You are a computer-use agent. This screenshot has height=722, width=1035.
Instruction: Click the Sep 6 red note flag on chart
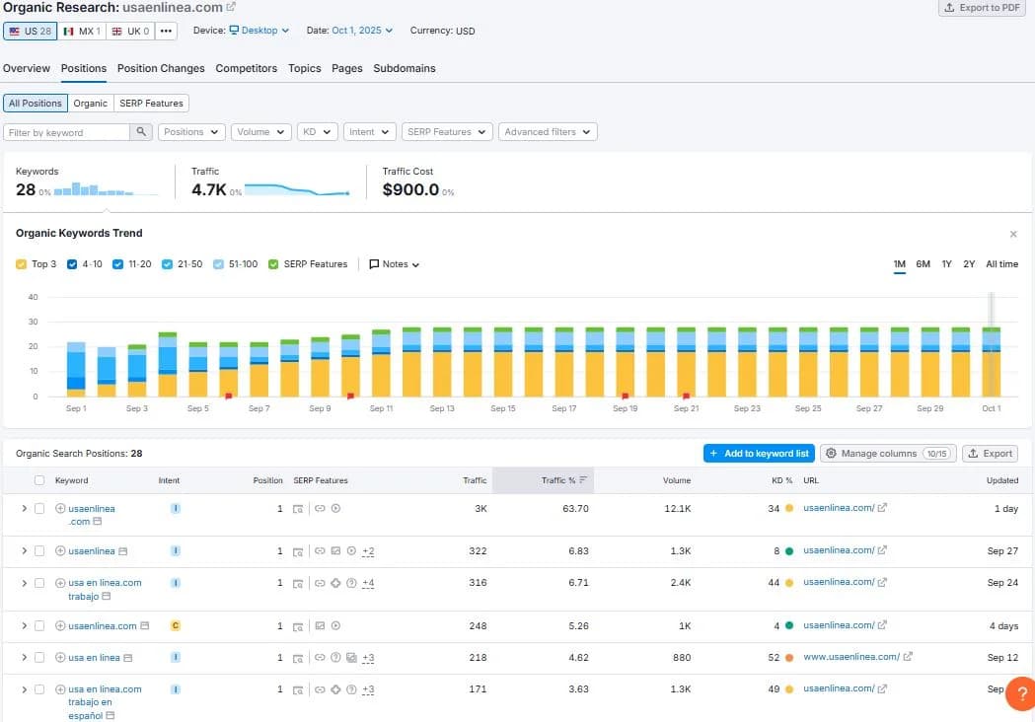(x=228, y=396)
